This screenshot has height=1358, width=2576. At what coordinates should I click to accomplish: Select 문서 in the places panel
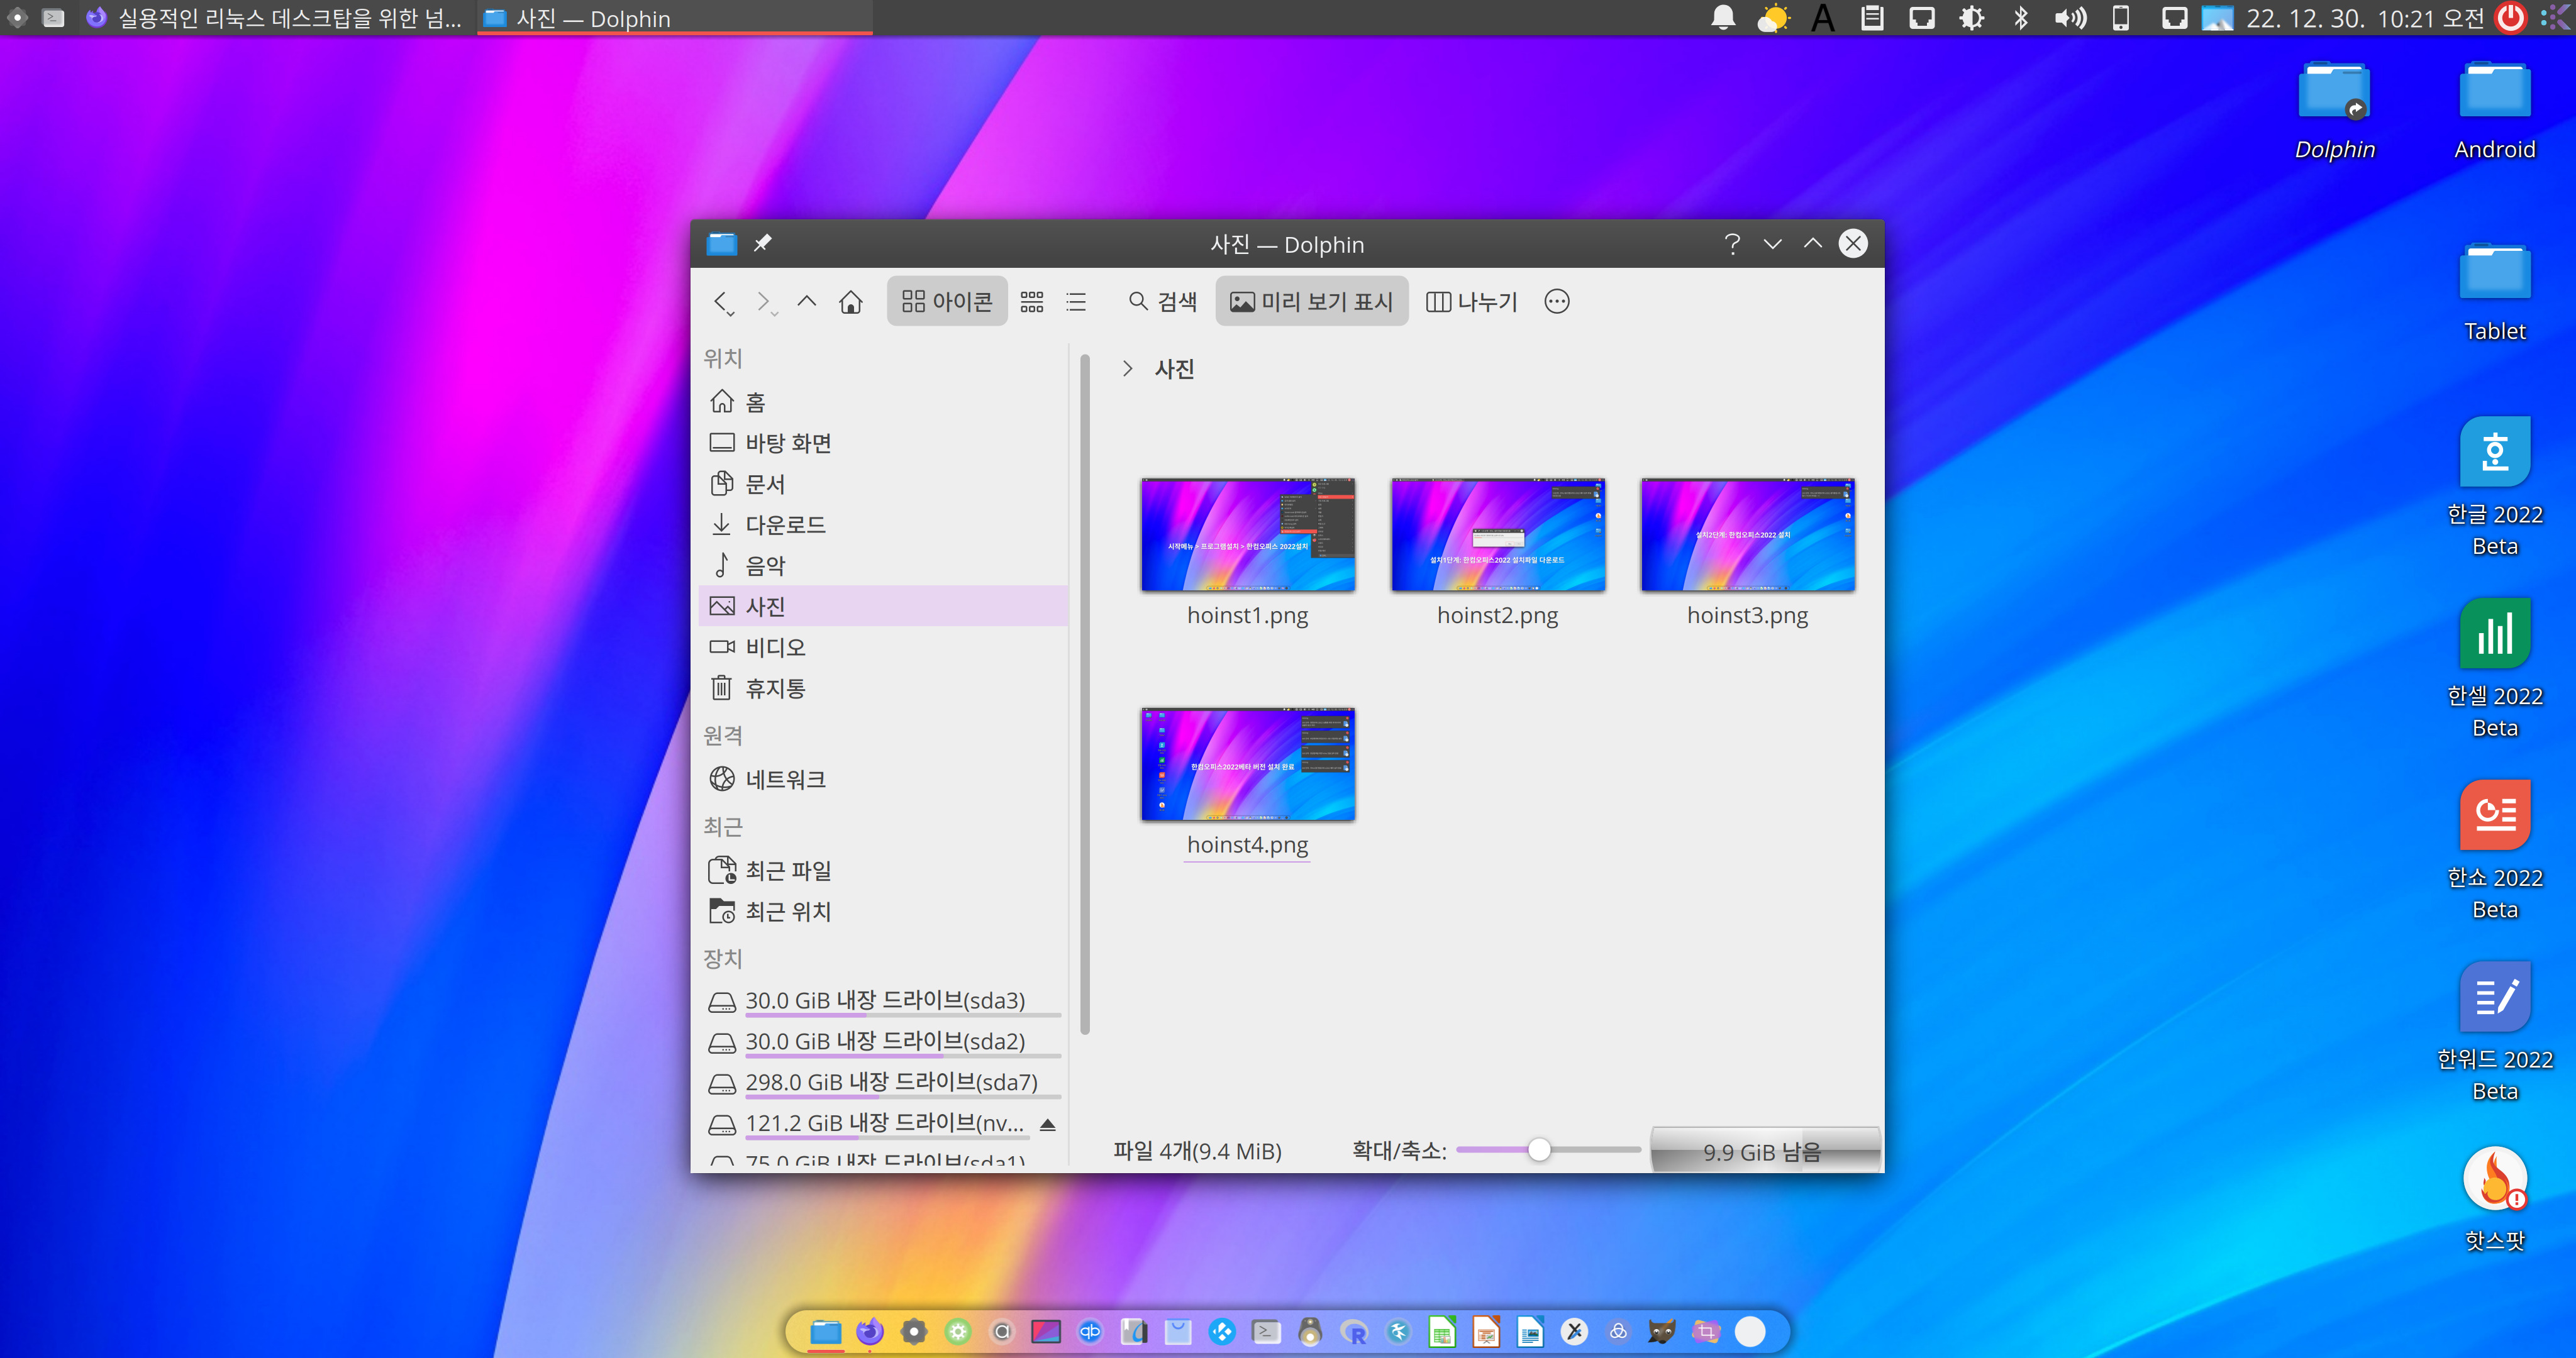tap(883, 484)
